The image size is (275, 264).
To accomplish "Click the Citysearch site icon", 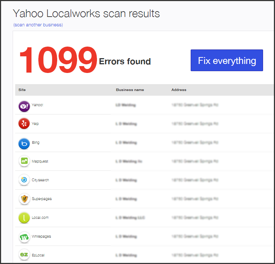I will coord(24,180).
